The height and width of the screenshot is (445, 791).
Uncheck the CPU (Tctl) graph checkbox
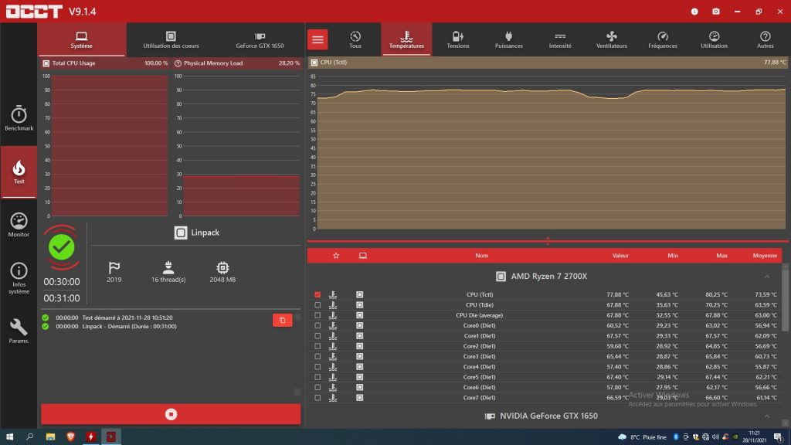coord(317,294)
